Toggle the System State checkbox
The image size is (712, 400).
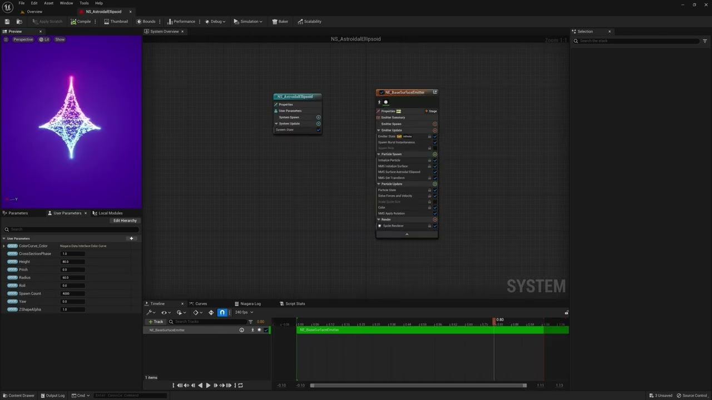(318, 130)
